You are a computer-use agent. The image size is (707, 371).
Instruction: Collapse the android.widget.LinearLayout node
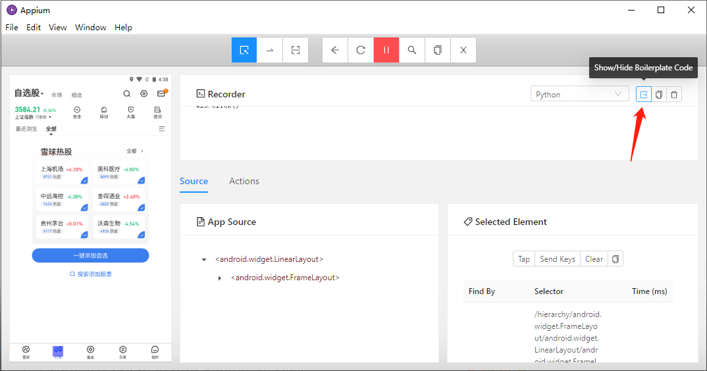click(204, 260)
